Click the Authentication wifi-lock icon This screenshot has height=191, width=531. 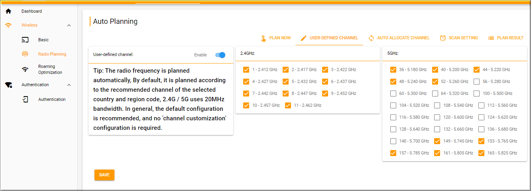pos(8,85)
